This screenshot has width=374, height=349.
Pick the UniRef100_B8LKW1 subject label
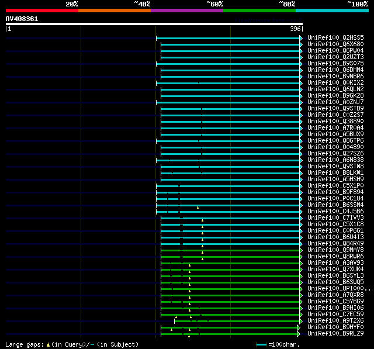coord(335,173)
